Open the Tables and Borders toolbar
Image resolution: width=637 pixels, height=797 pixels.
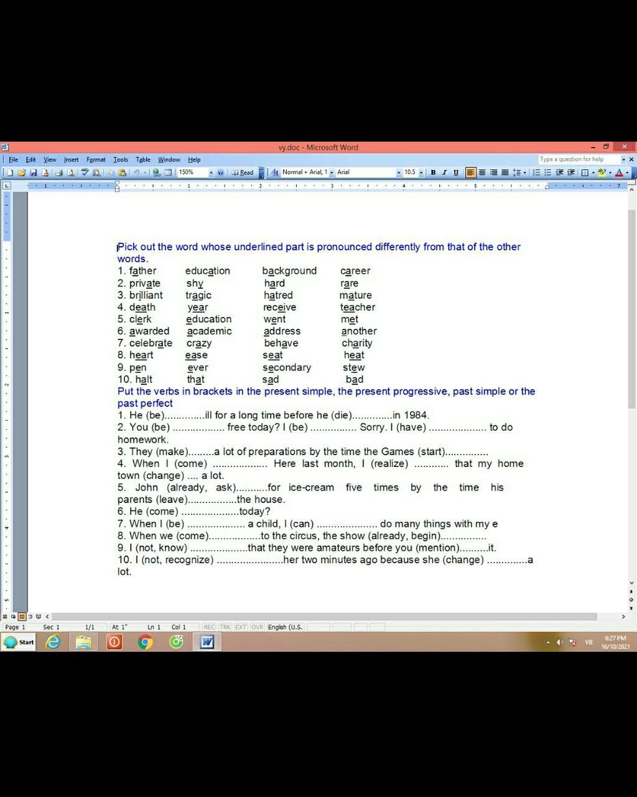coord(168,172)
